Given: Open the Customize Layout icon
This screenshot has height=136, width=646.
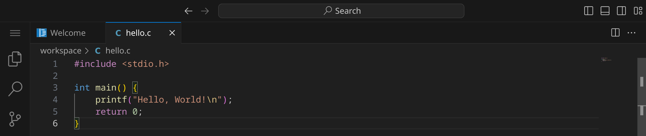Looking at the screenshot, I should point(638,11).
